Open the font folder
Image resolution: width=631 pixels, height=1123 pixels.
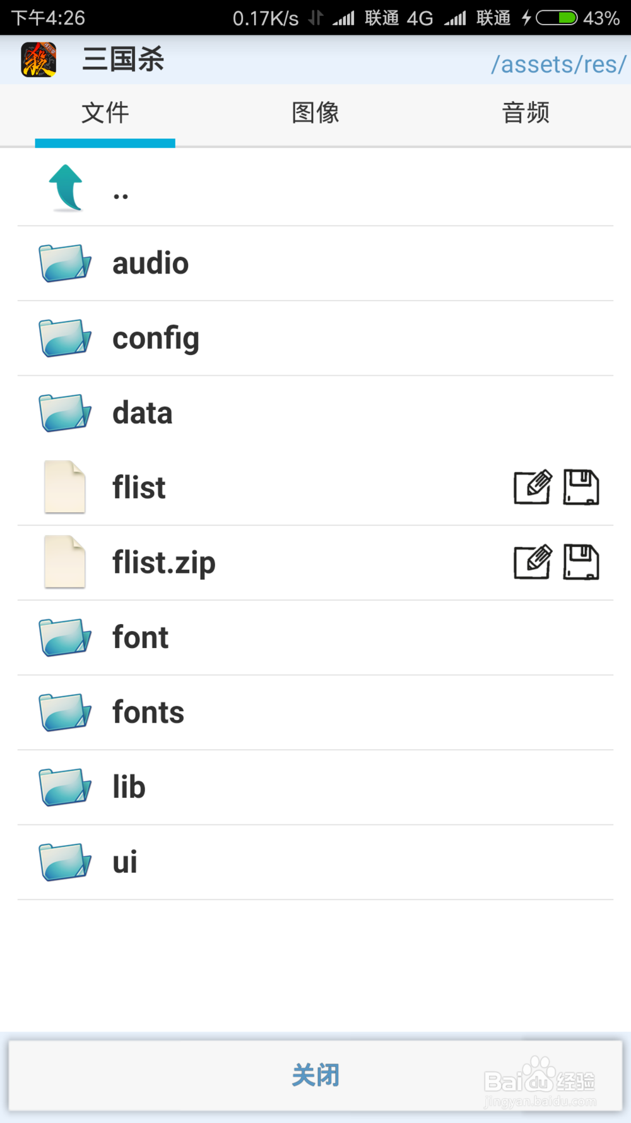coord(315,637)
